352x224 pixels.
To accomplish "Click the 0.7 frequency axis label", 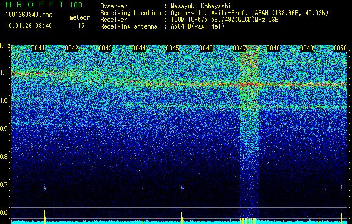I will [x=5, y=185].
